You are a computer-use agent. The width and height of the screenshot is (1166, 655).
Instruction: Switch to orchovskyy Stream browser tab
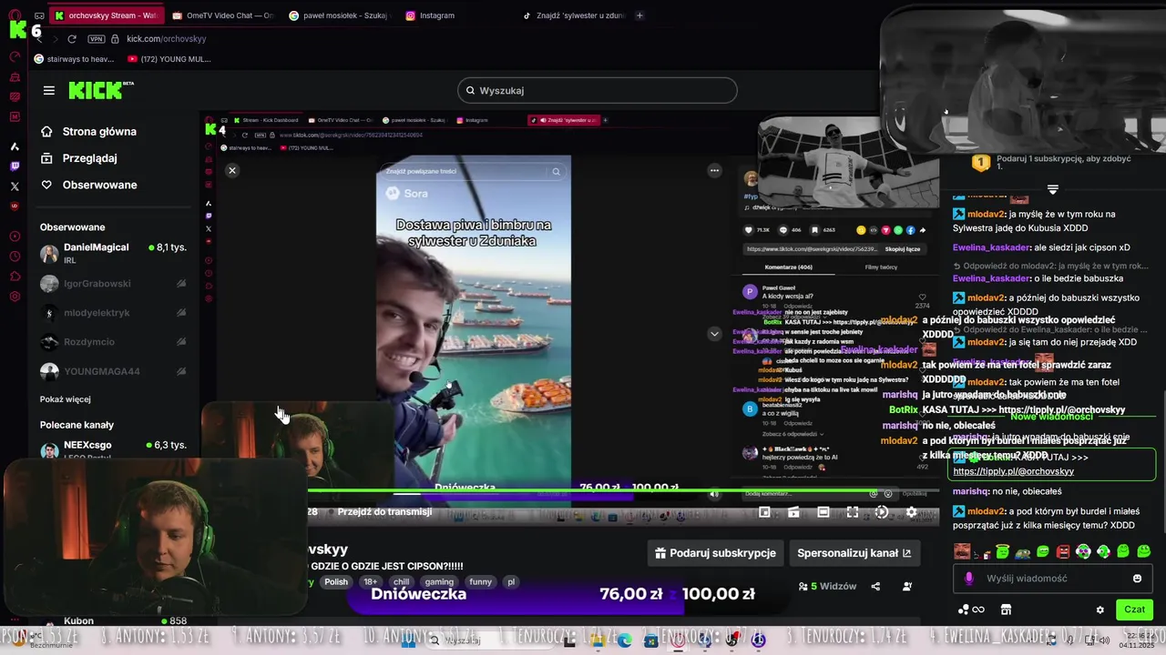click(105, 15)
